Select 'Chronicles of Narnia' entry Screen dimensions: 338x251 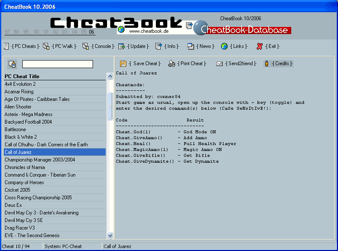[55, 167]
